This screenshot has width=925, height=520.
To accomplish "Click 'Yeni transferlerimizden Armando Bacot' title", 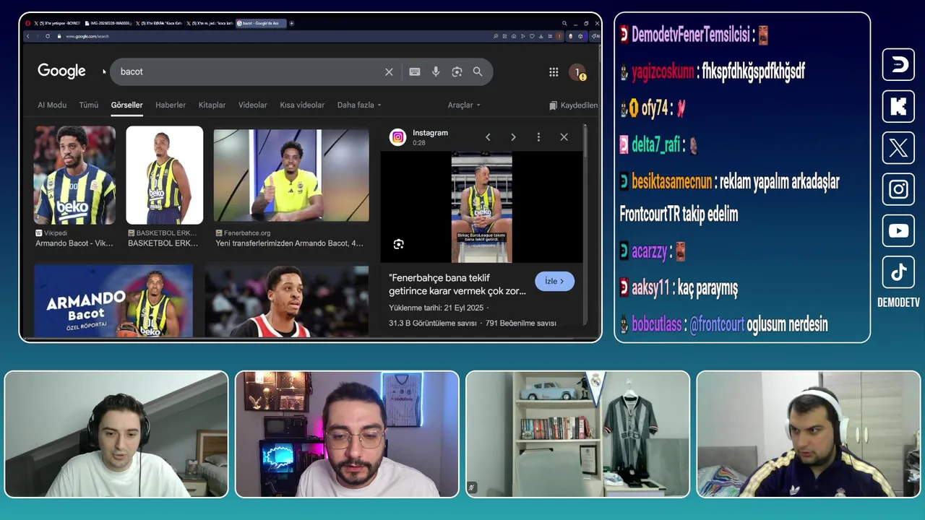I will click(289, 243).
